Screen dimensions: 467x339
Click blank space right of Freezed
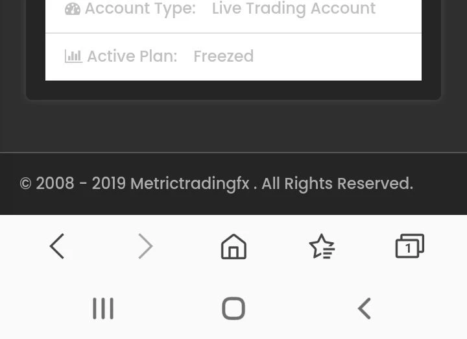tap(337, 56)
